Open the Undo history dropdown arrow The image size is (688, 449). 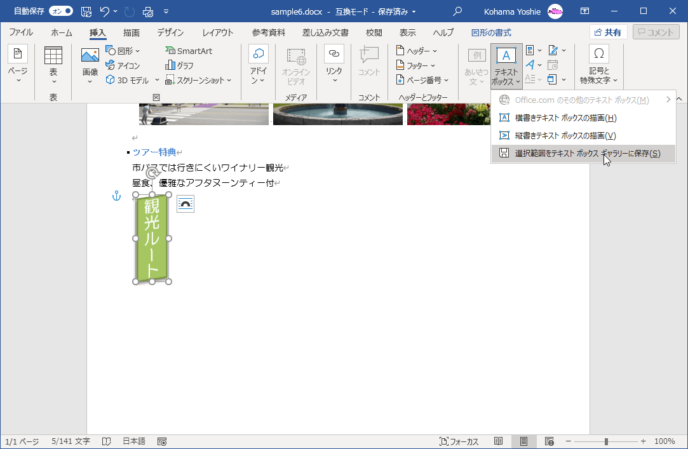[x=116, y=11]
